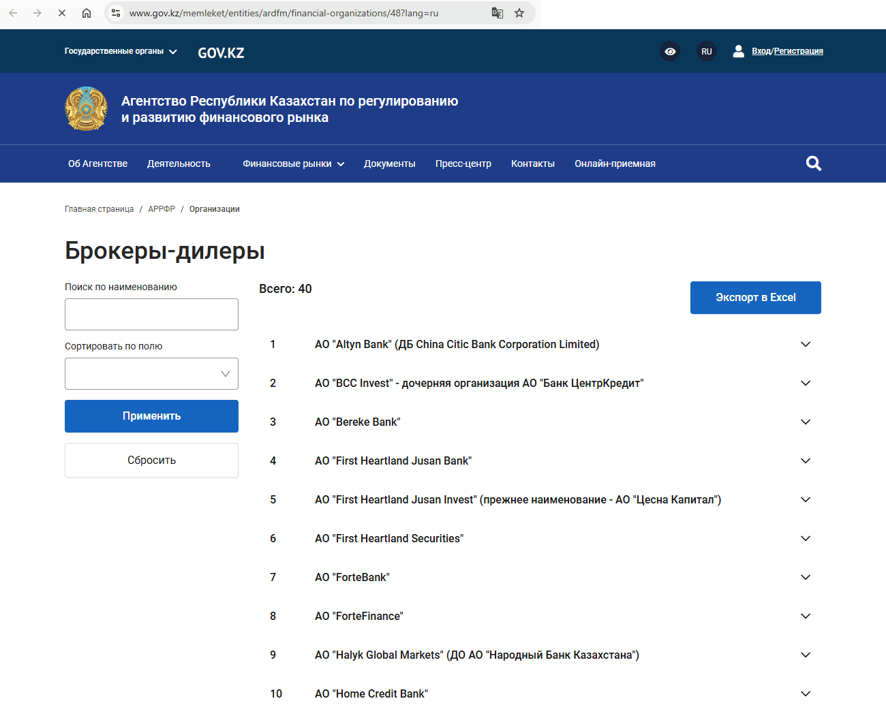Expand chevron for АО "ForteFinance"
Viewport: 886px width, 718px height.
click(806, 616)
